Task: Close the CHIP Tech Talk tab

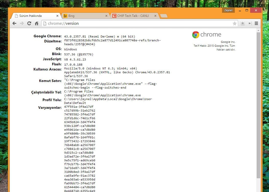Action: [155, 16]
